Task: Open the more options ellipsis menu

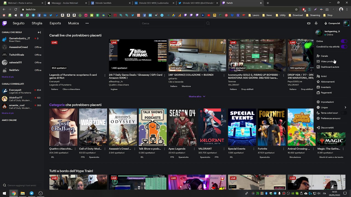Action: click(x=87, y=23)
